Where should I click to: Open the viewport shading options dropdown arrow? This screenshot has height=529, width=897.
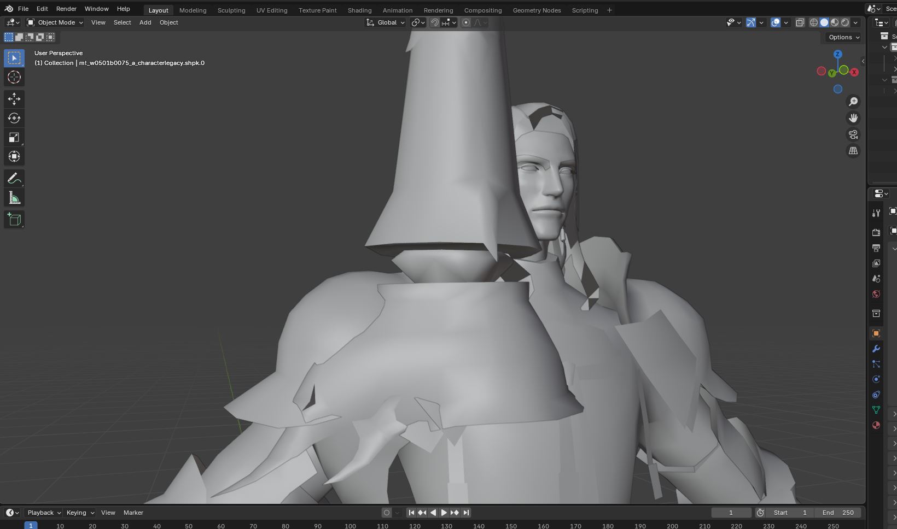pos(855,22)
